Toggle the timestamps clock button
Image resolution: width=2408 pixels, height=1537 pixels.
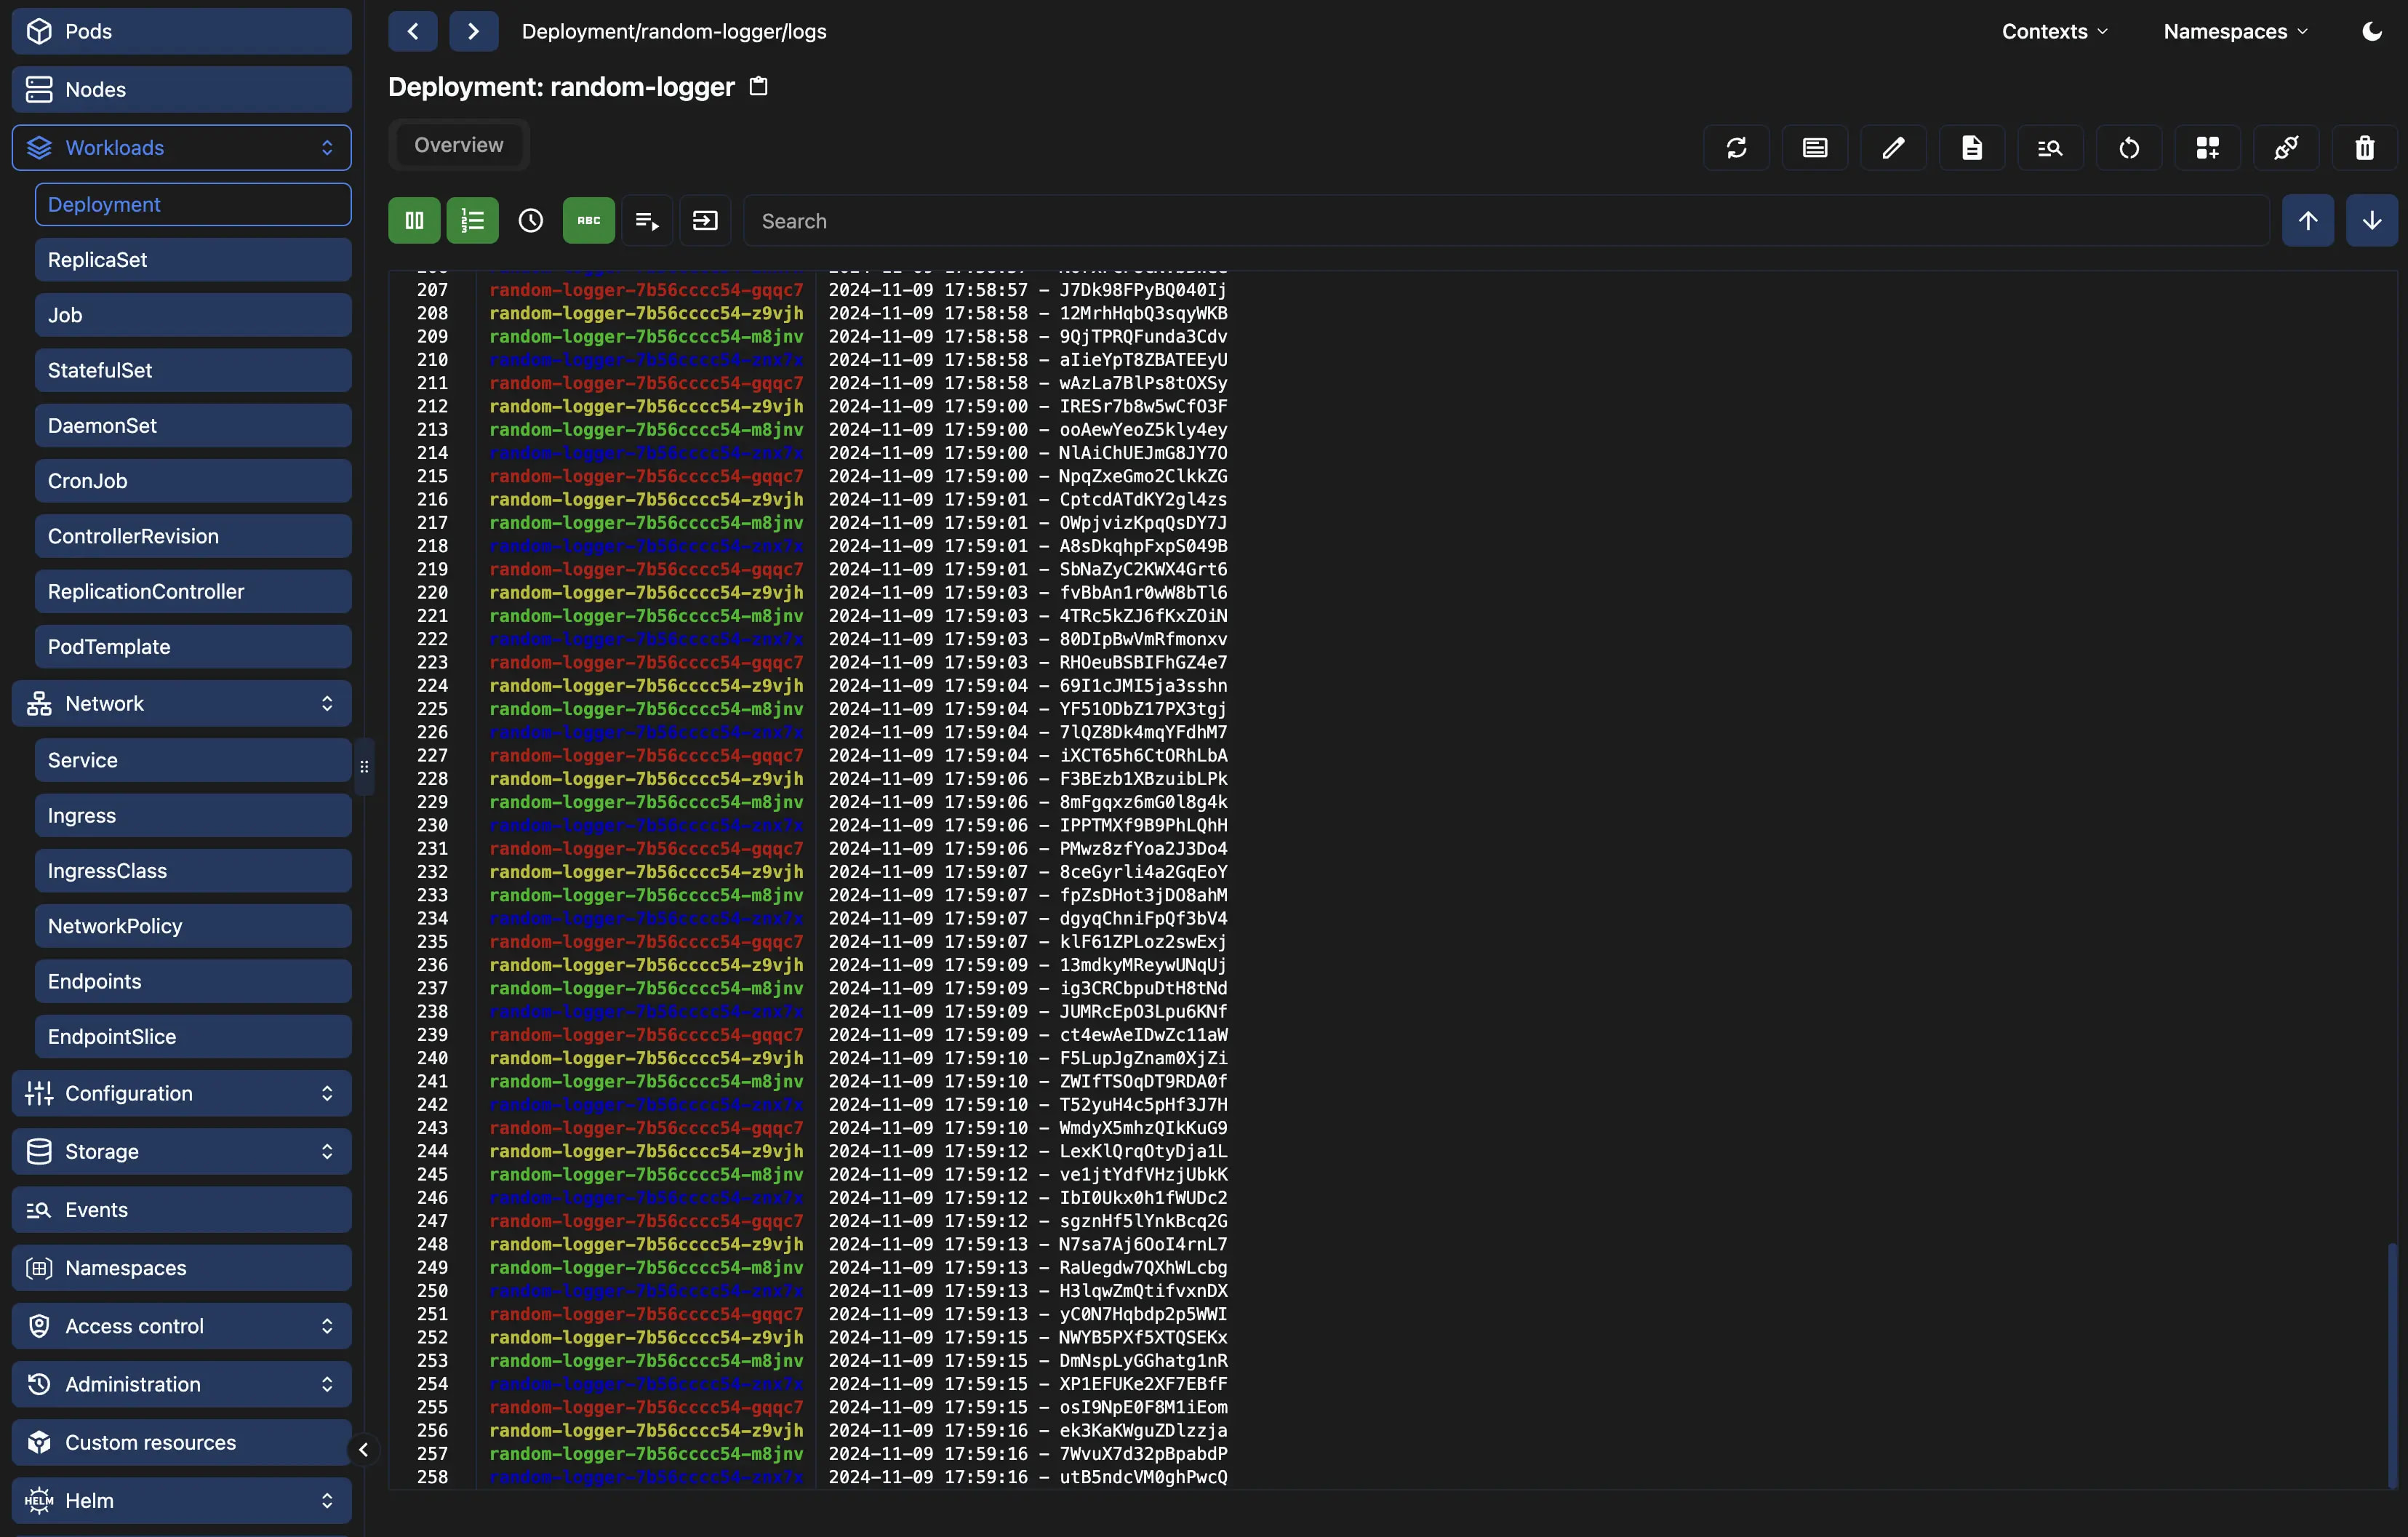coord(530,220)
